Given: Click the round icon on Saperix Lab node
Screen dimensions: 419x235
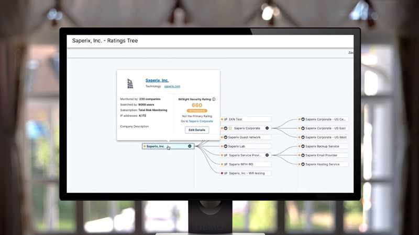Looking at the screenshot, I should (226, 146).
